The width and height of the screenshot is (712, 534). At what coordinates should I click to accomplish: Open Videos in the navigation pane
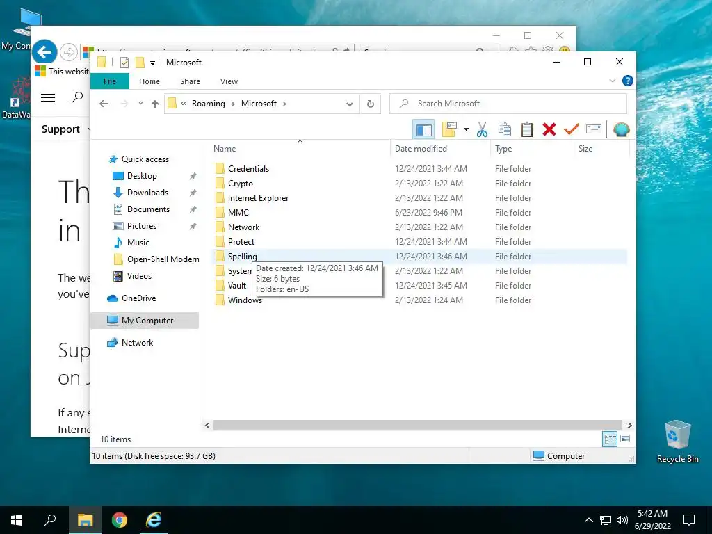pos(139,276)
